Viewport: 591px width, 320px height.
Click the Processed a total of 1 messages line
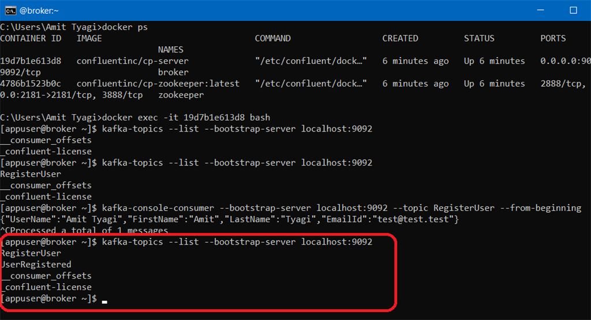84,230
